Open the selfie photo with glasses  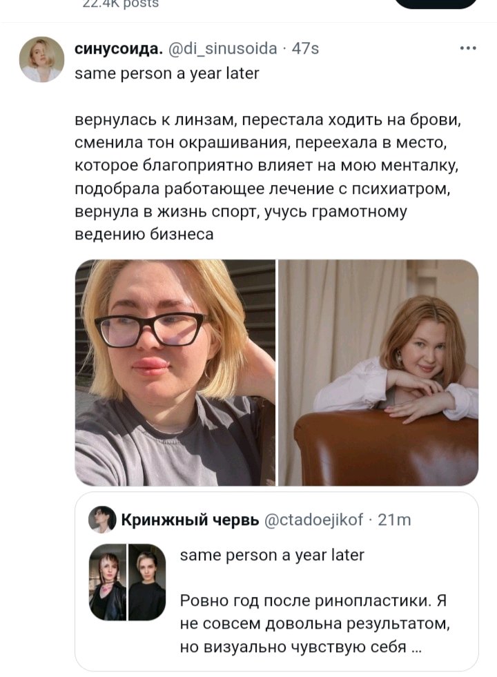(175, 373)
